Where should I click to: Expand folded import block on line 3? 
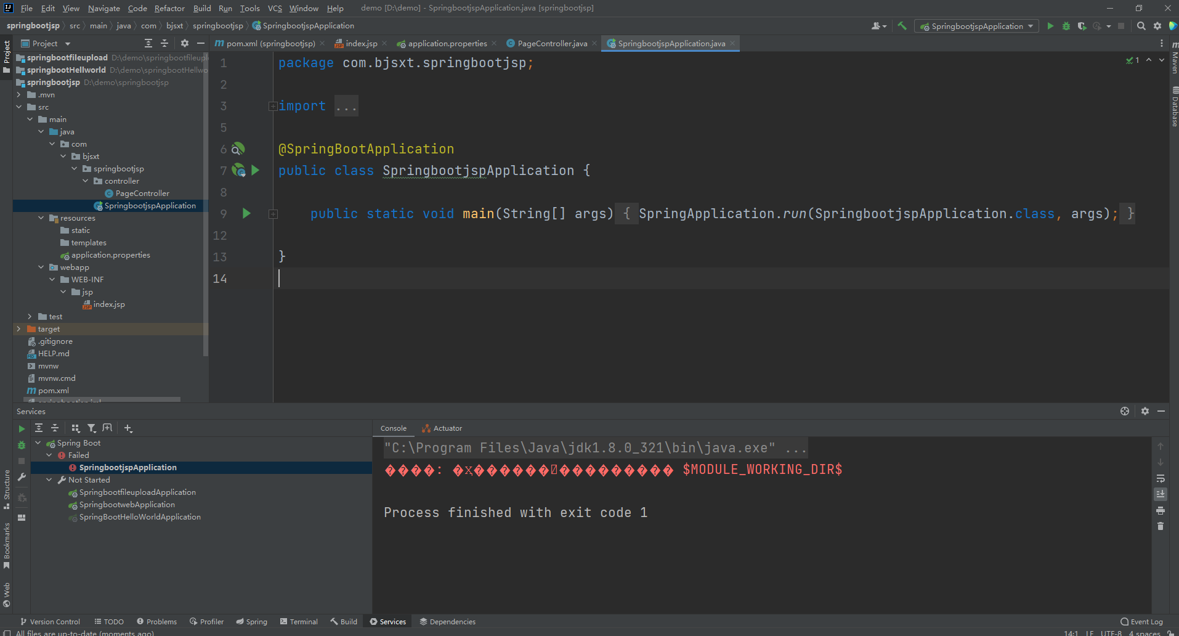pyautogui.click(x=273, y=106)
